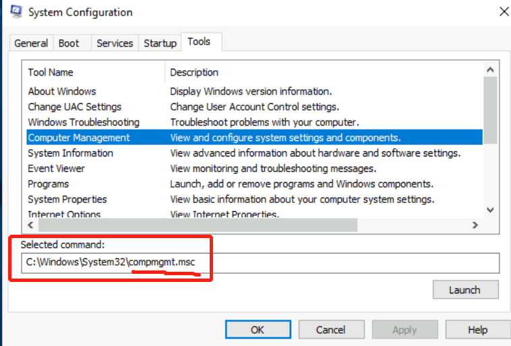Screen dimensions: 511x346
Task: Close the System Configuration window
Action: 503,11
